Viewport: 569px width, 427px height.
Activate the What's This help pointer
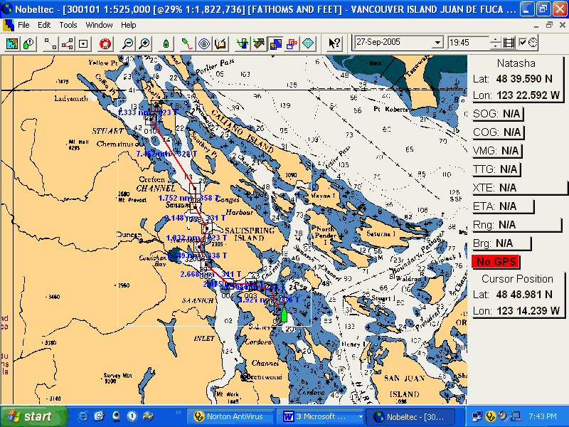point(334,43)
